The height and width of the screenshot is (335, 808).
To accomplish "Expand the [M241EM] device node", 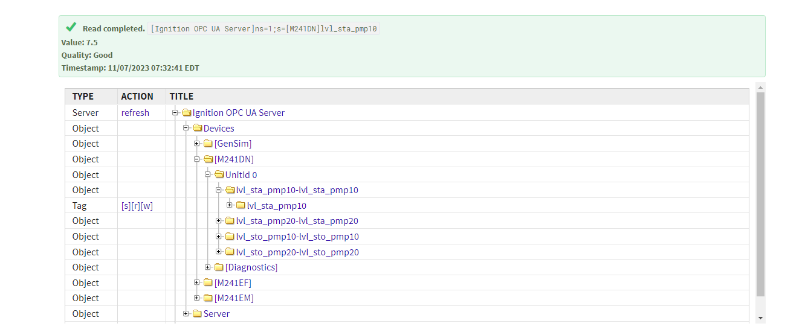I will (x=197, y=298).
